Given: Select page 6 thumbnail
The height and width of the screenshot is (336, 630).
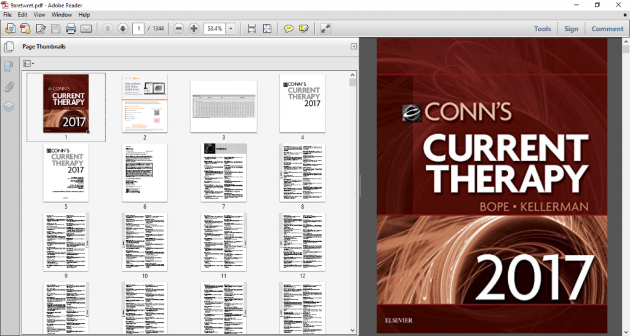Looking at the screenshot, I should tap(145, 173).
